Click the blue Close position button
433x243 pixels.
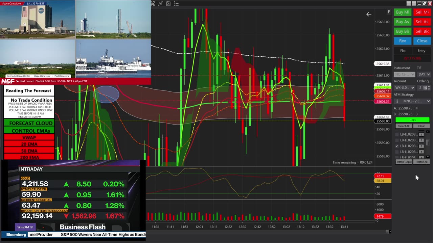click(x=422, y=41)
